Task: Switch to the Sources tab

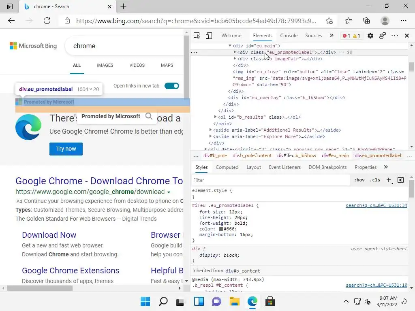Action: (x=314, y=36)
